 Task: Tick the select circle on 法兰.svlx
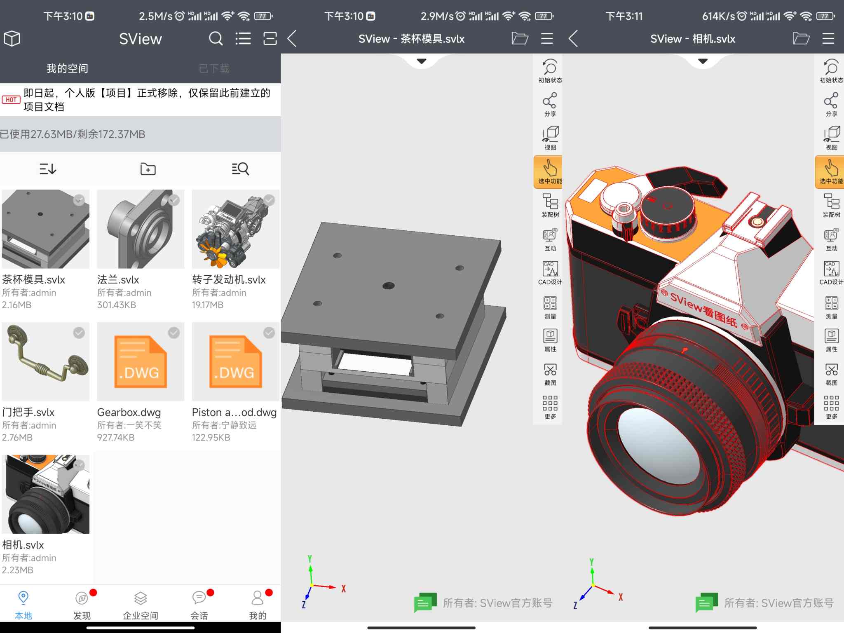coord(174,200)
